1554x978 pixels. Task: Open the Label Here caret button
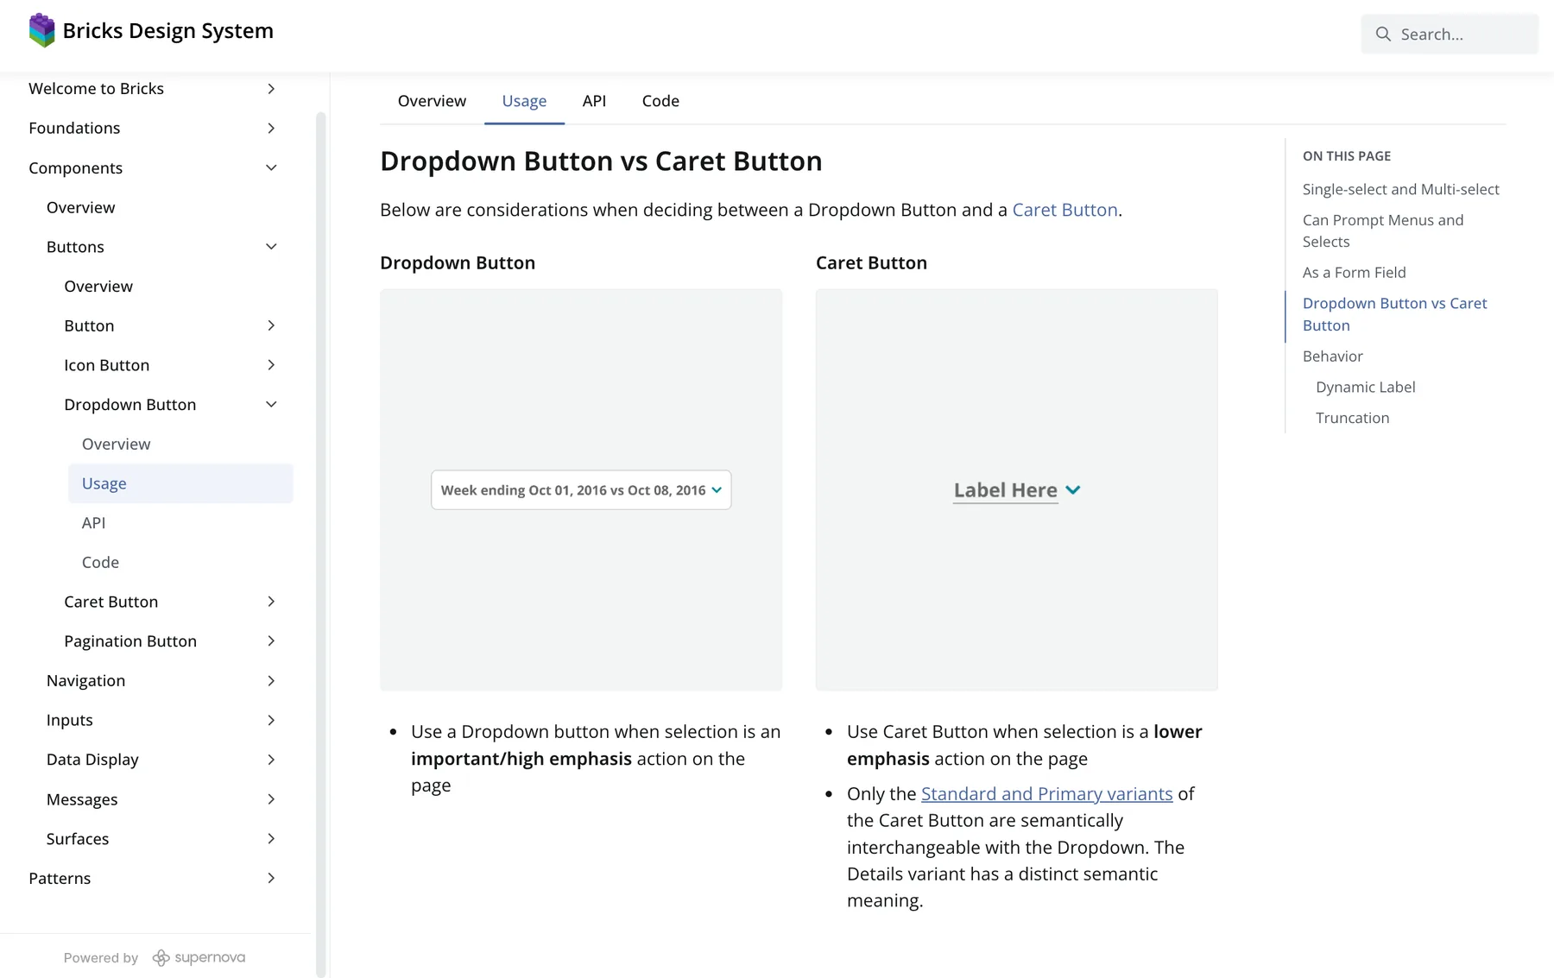pyautogui.click(x=1017, y=490)
